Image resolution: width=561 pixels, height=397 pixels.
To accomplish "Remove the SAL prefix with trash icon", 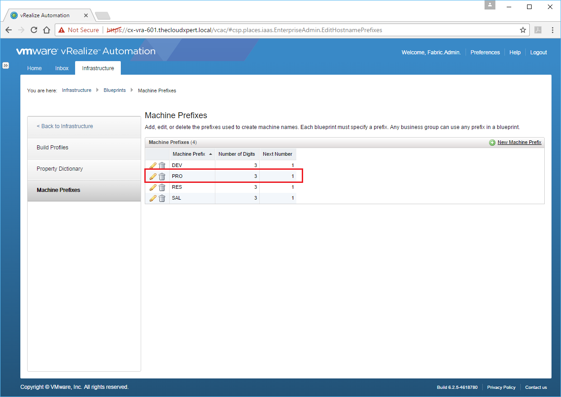I will tap(162, 198).
